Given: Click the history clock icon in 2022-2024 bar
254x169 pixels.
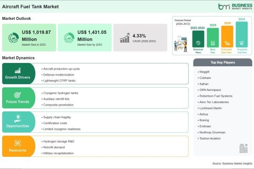Looking at the screenshot, I should coord(198,43).
